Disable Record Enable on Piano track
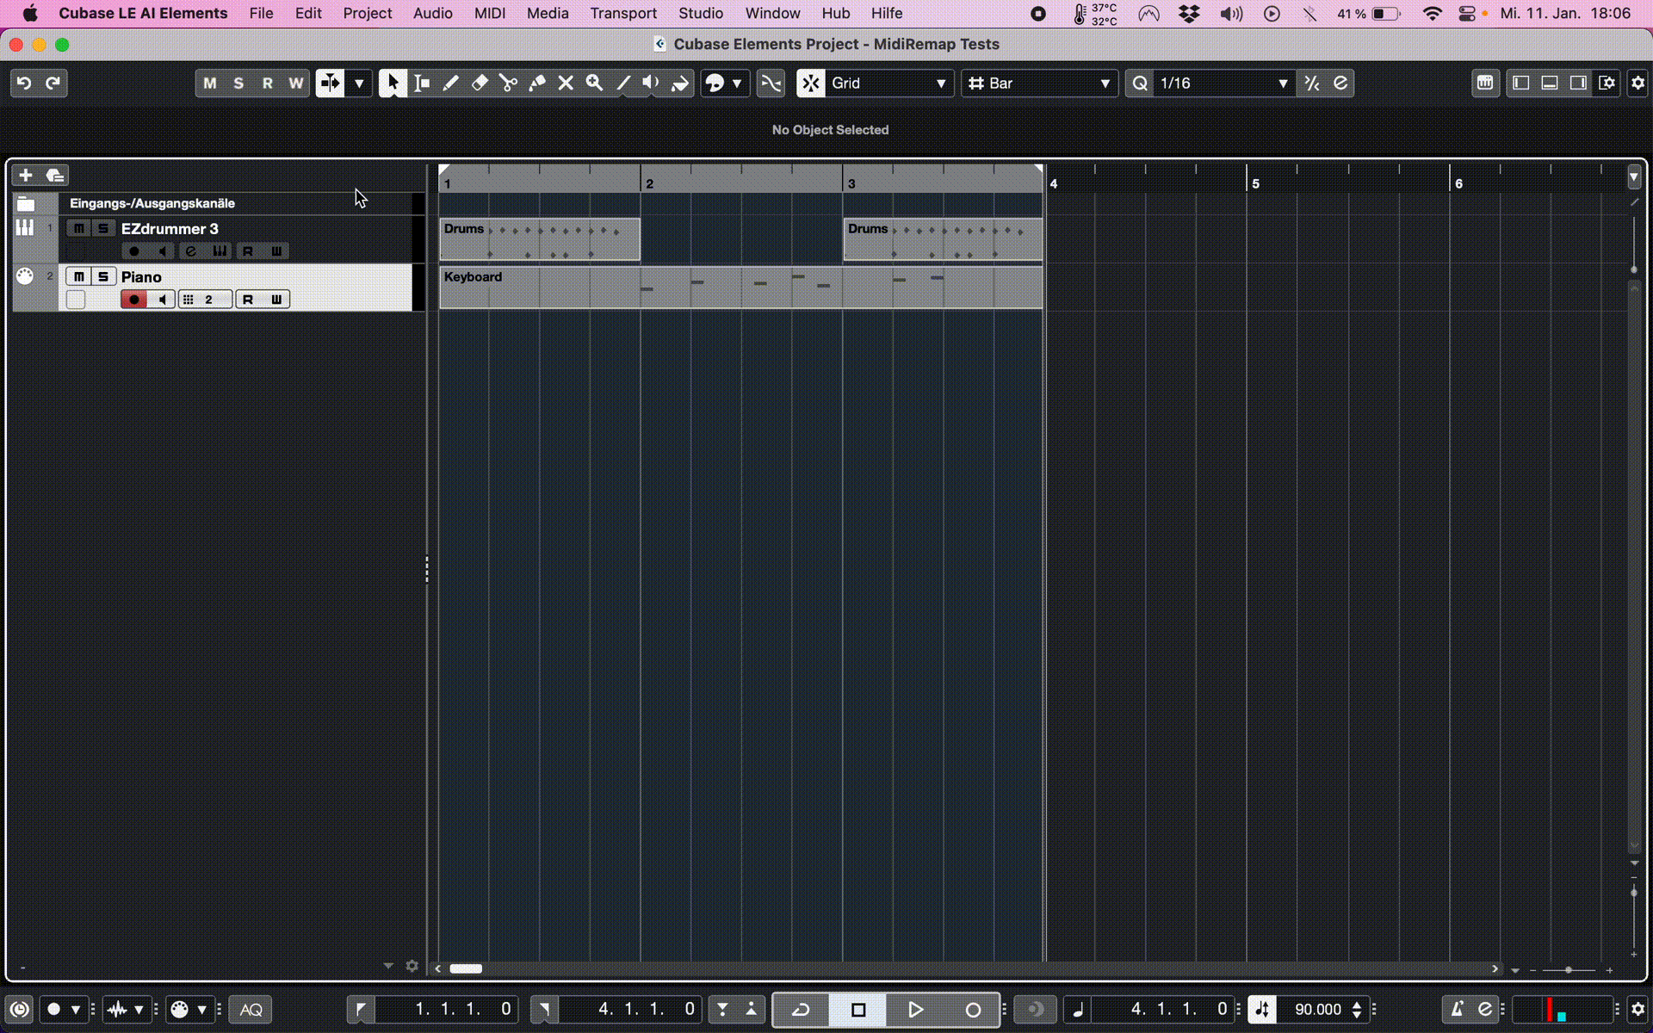This screenshot has height=1033, width=1653. 133,300
